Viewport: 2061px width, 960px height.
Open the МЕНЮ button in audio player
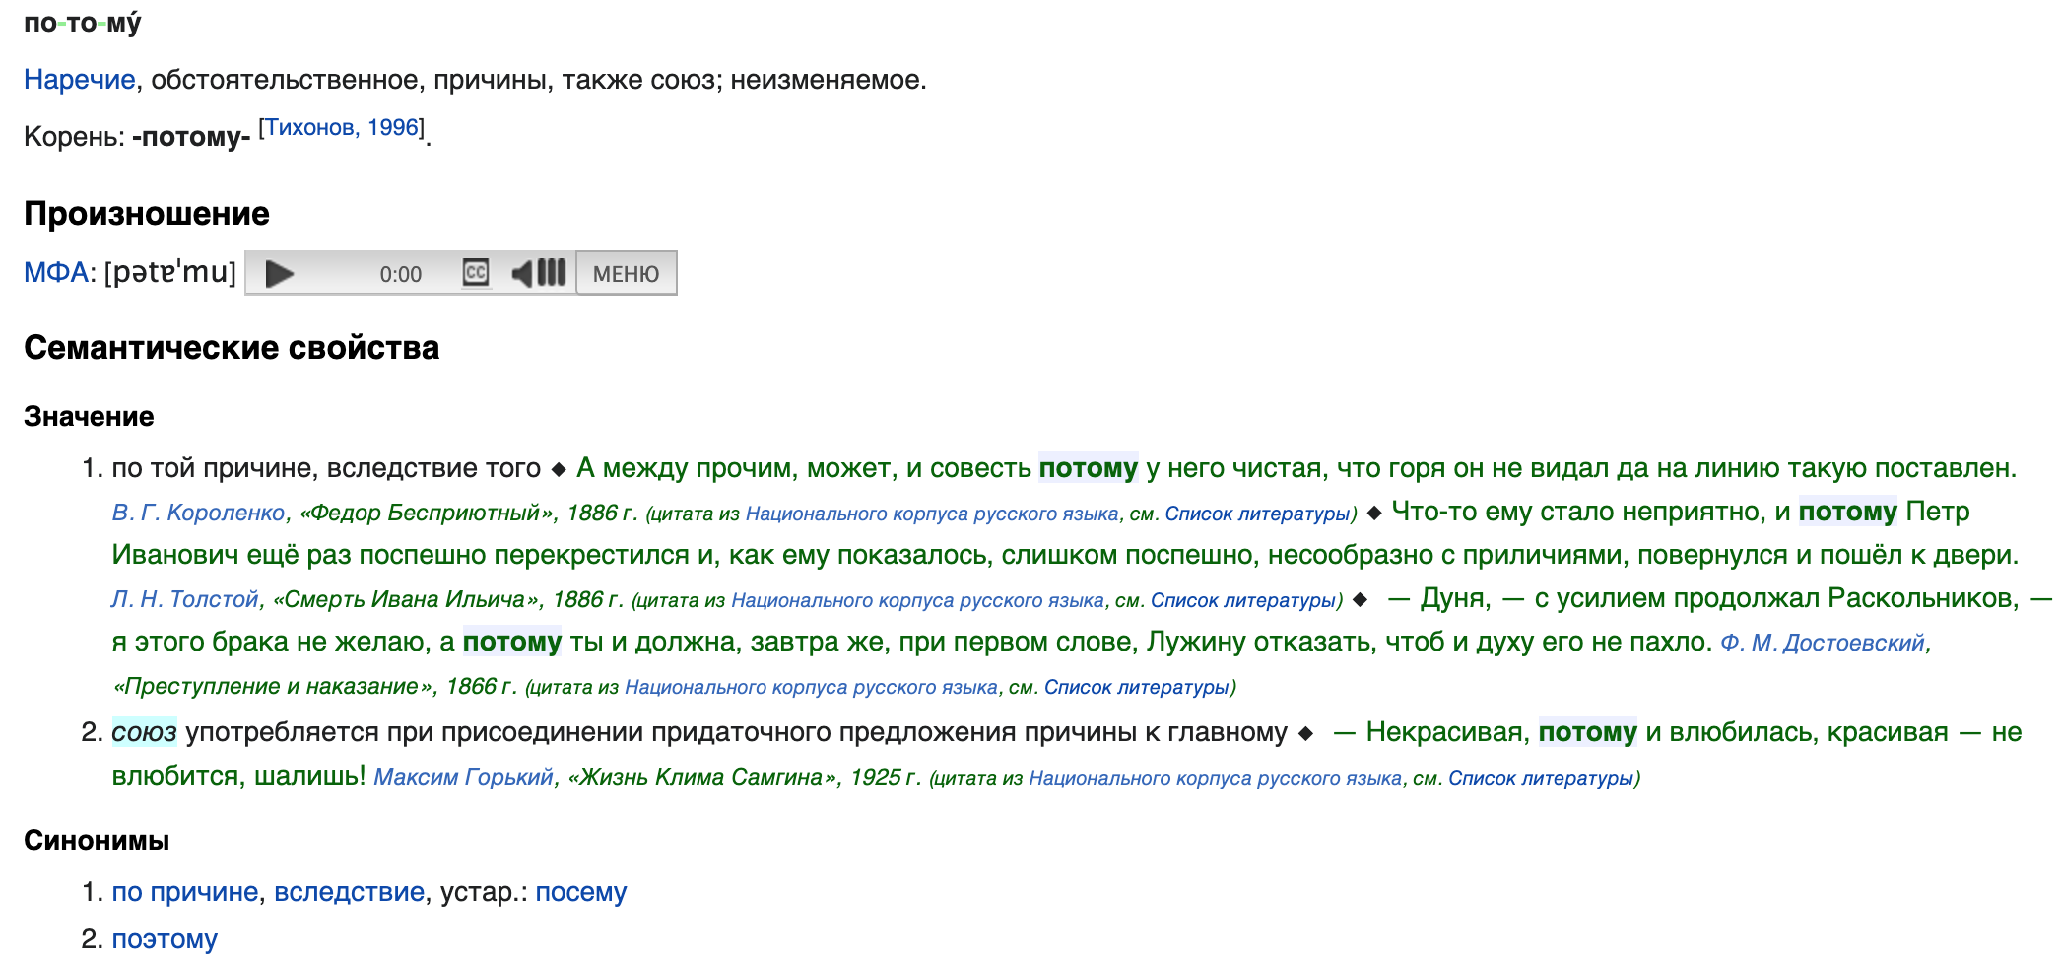coord(626,274)
